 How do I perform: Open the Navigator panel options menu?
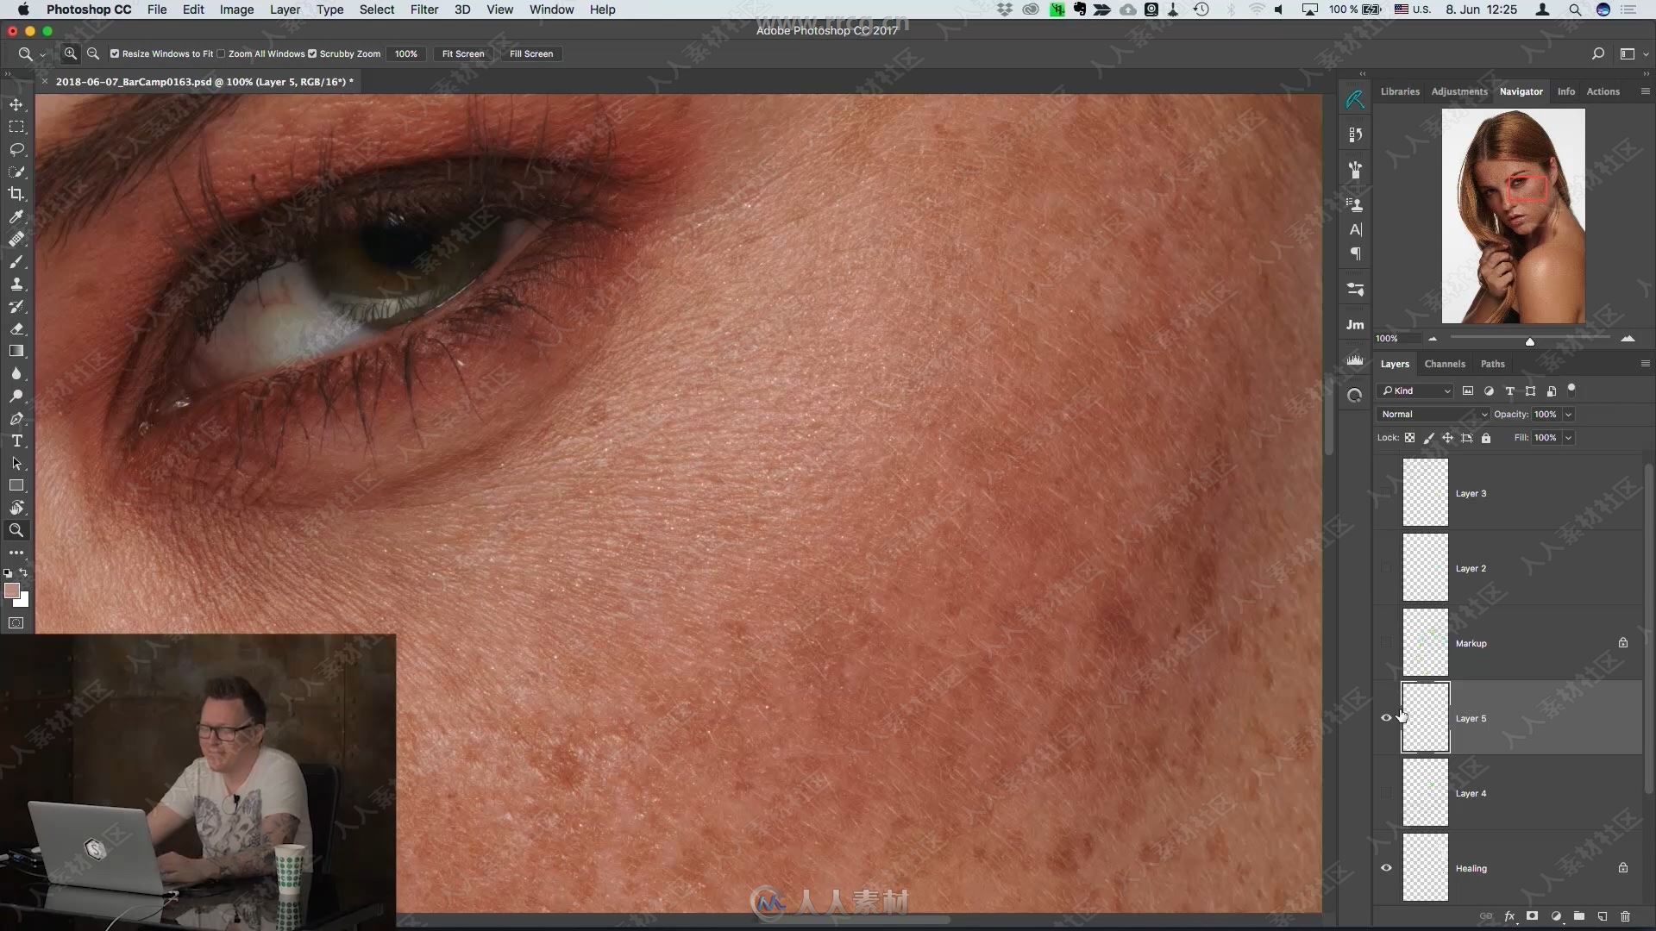point(1645,91)
